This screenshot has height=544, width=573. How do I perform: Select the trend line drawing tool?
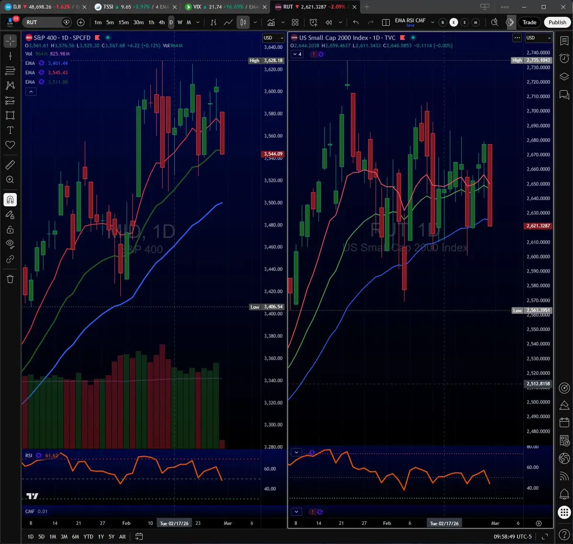(10, 56)
